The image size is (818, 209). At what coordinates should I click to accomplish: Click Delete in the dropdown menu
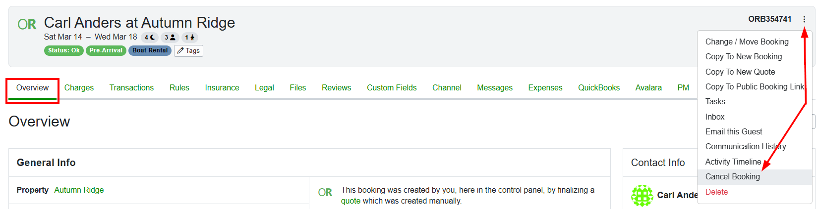(755, 192)
